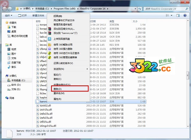
Task: Click the Baidu cloud icon in menu
Action: [x=50, y=39]
